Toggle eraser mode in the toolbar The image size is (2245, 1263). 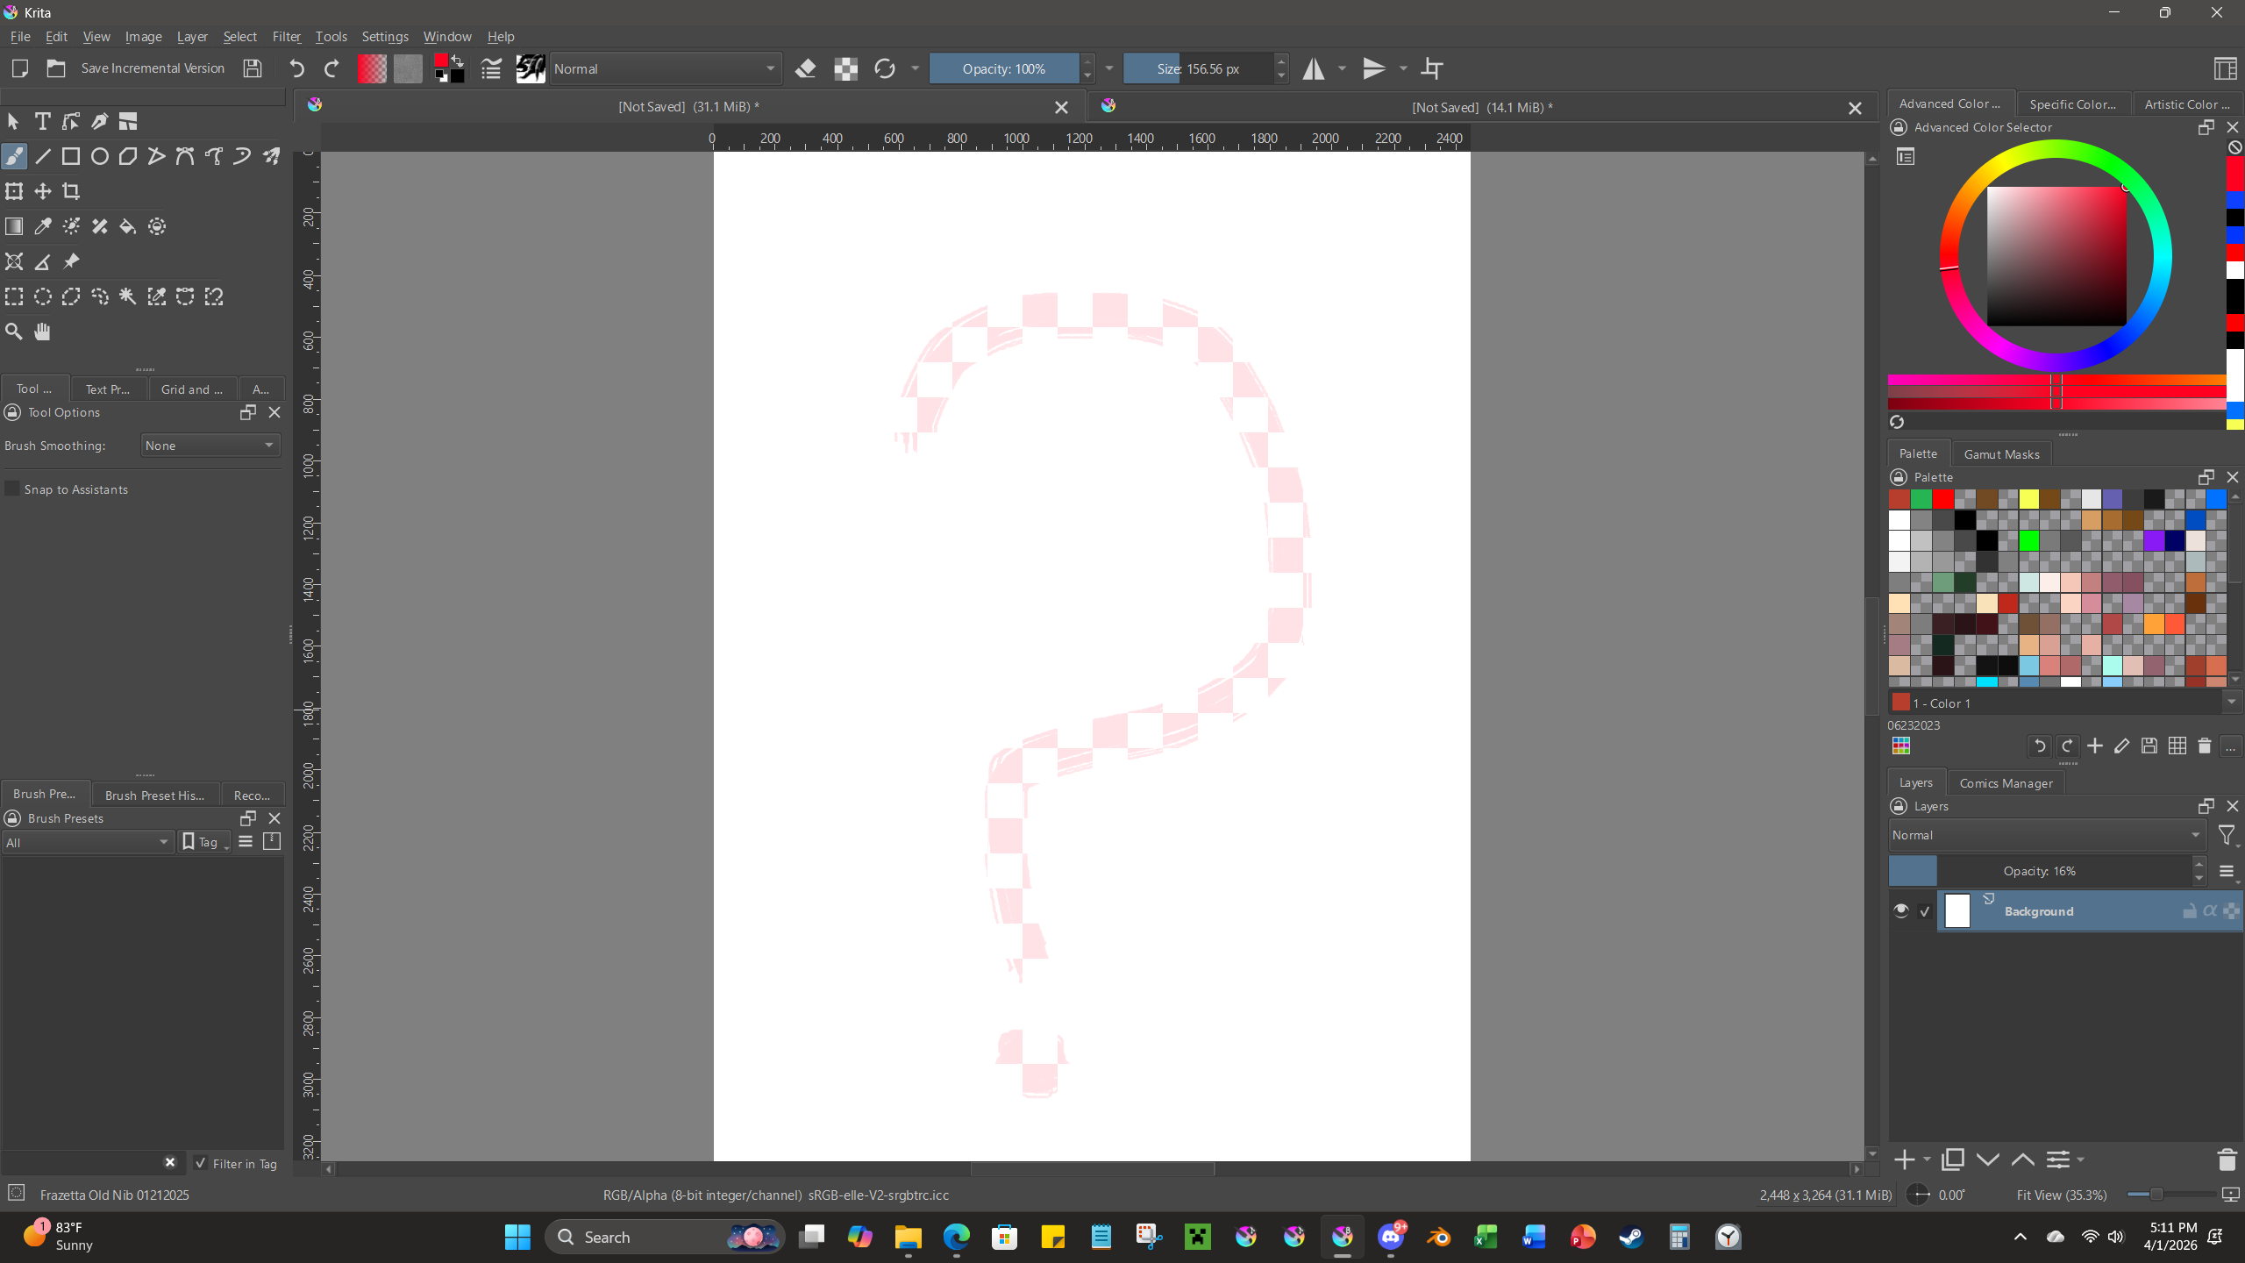(805, 68)
